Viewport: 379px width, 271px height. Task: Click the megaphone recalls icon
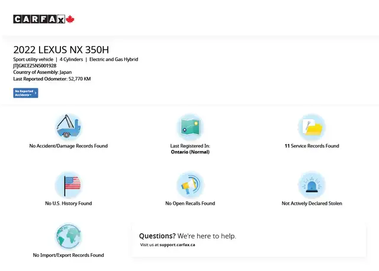coord(190,185)
